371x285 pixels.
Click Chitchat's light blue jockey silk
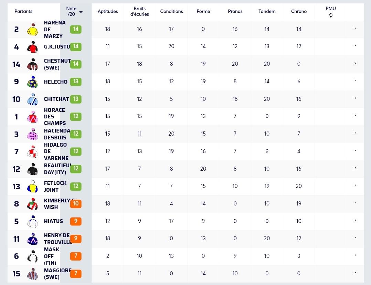pyautogui.click(x=33, y=99)
